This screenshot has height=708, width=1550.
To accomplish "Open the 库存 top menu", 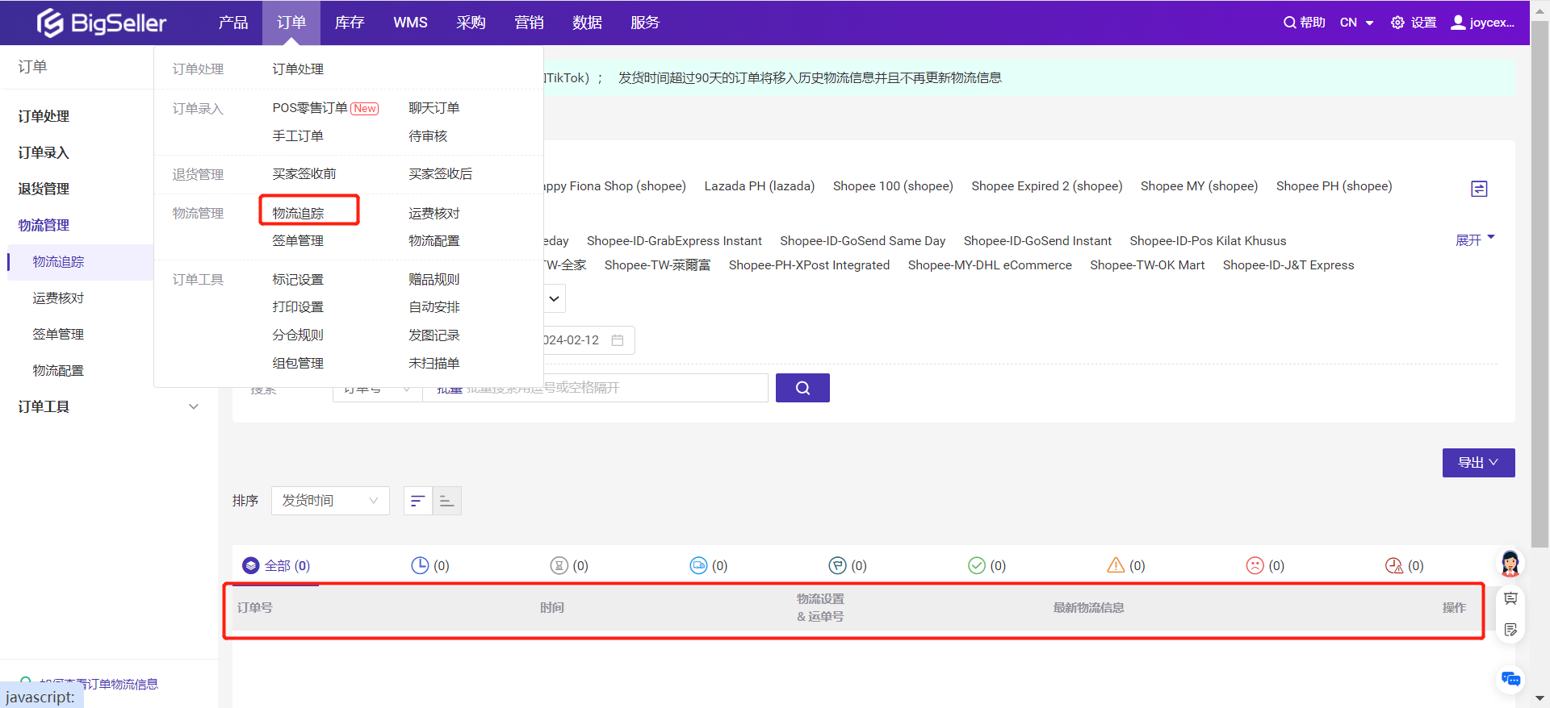I will [350, 23].
